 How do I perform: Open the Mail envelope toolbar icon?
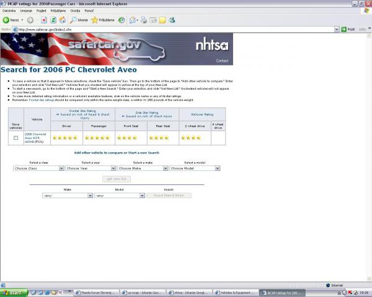(x=133, y=20)
